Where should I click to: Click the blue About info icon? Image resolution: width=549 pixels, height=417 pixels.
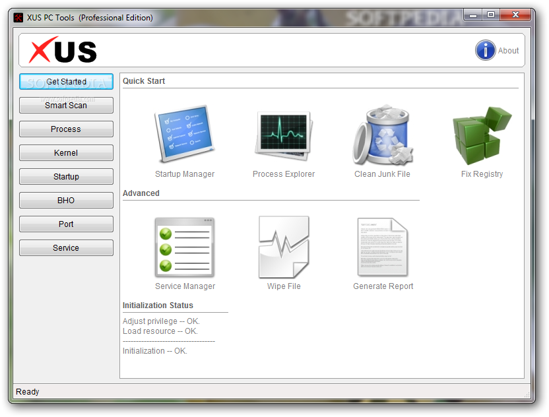tap(485, 50)
